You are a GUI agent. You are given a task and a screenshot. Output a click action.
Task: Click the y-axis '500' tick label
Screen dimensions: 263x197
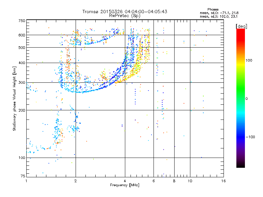click(22, 48)
